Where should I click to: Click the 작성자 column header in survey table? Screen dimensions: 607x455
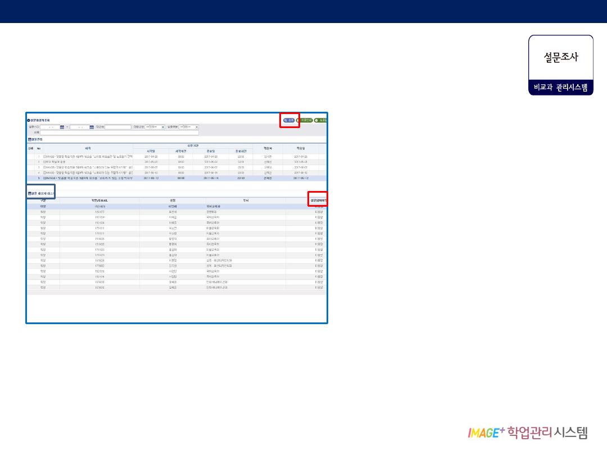click(268, 148)
